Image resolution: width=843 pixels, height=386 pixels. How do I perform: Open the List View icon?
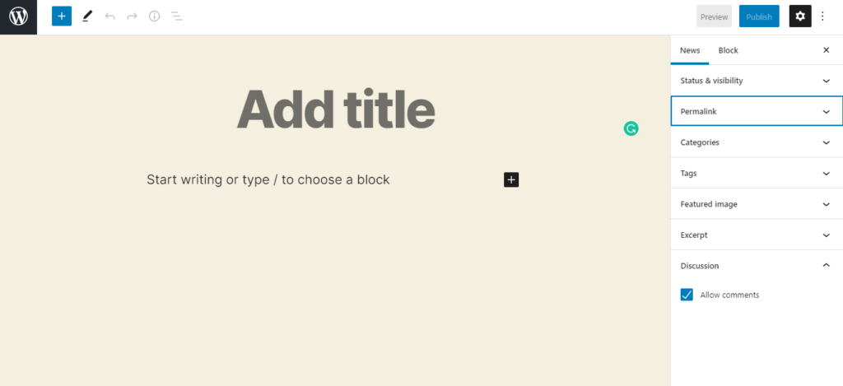pos(176,16)
